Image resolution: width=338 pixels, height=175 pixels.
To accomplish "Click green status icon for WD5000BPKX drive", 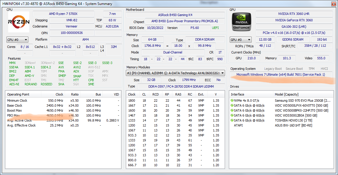I will tap(232, 110).
